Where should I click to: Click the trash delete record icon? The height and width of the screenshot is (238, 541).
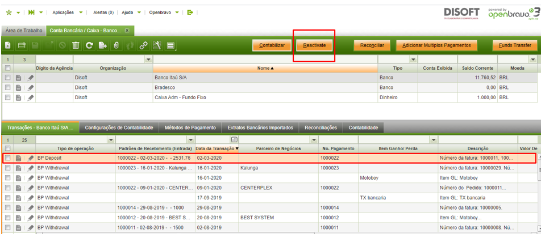(76, 45)
